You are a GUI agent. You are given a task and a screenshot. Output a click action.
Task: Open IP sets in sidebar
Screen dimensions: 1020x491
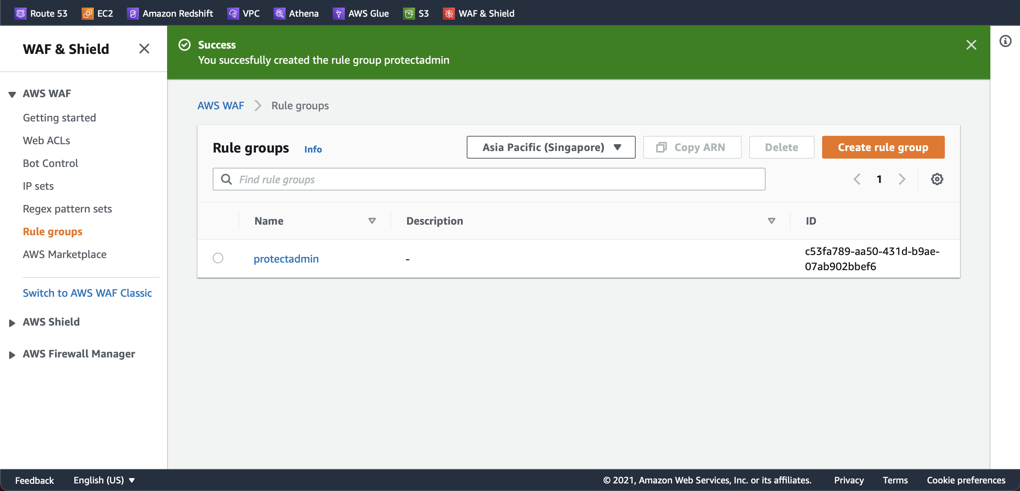[38, 186]
